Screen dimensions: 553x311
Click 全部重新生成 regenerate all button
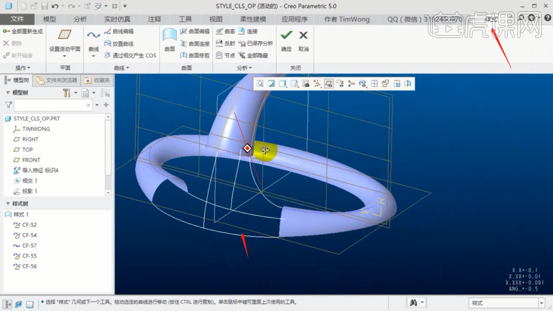coord(22,32)
